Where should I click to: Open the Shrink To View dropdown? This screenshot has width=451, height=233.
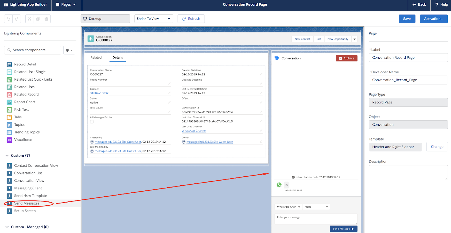coord(154,19)
